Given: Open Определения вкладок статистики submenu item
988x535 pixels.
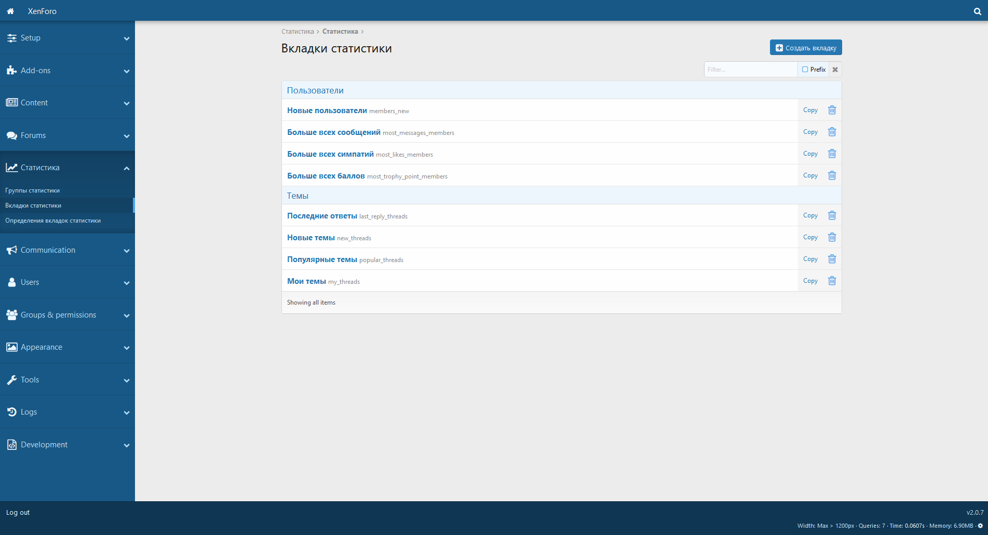Looking at the screenshot, I should 53,221.
